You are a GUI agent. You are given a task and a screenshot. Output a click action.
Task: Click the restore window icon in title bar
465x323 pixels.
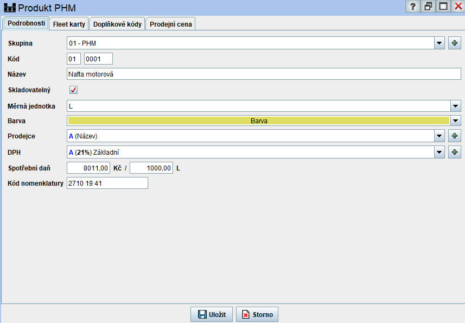click(x=429, y=7)
